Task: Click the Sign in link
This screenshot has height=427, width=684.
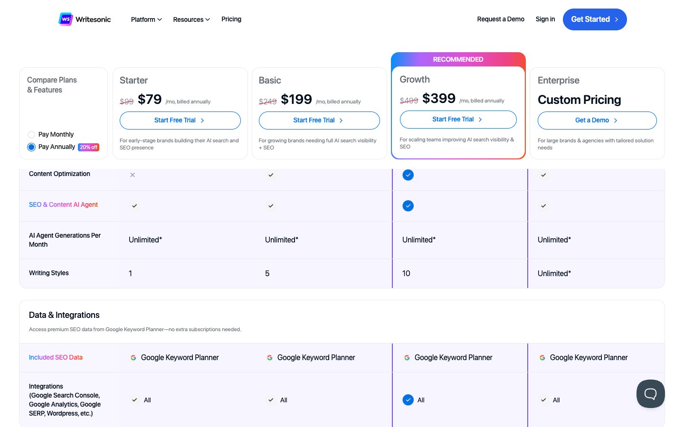Action: 545,19
